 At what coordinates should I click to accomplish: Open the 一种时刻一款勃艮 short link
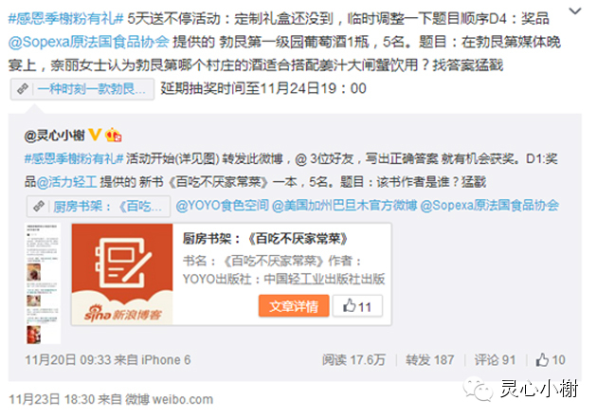coord(91,89)
